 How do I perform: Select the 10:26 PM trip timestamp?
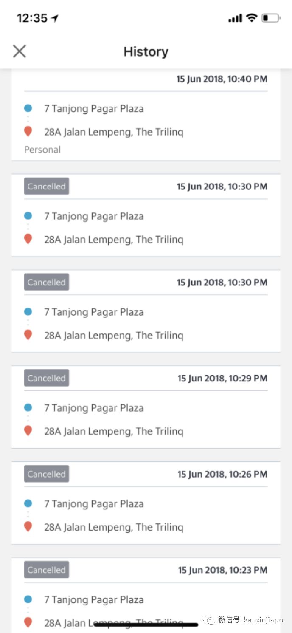pos(222,474)
